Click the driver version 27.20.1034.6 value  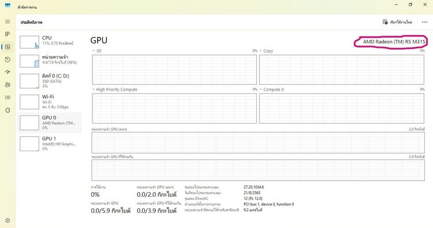pyautogui.click(x=253, y=187)
